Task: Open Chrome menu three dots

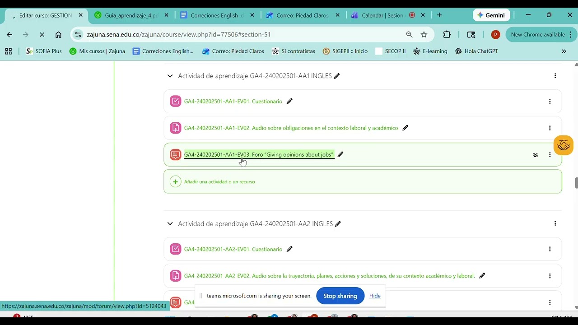Action: pos(571,34)
